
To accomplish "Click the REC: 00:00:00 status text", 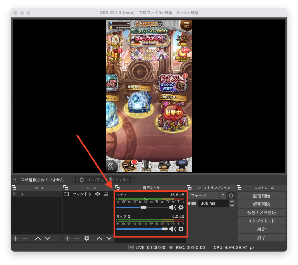I will point(190,247).
